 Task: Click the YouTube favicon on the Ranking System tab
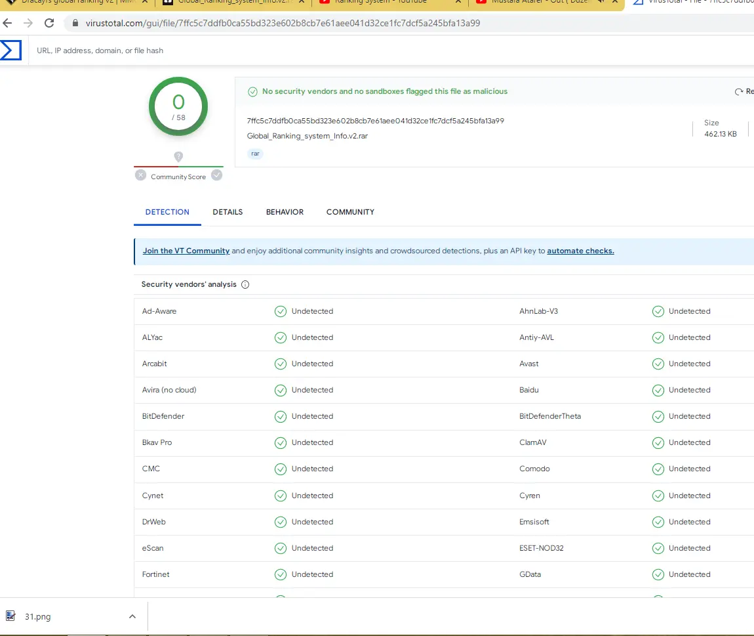(x=325, y=2)
